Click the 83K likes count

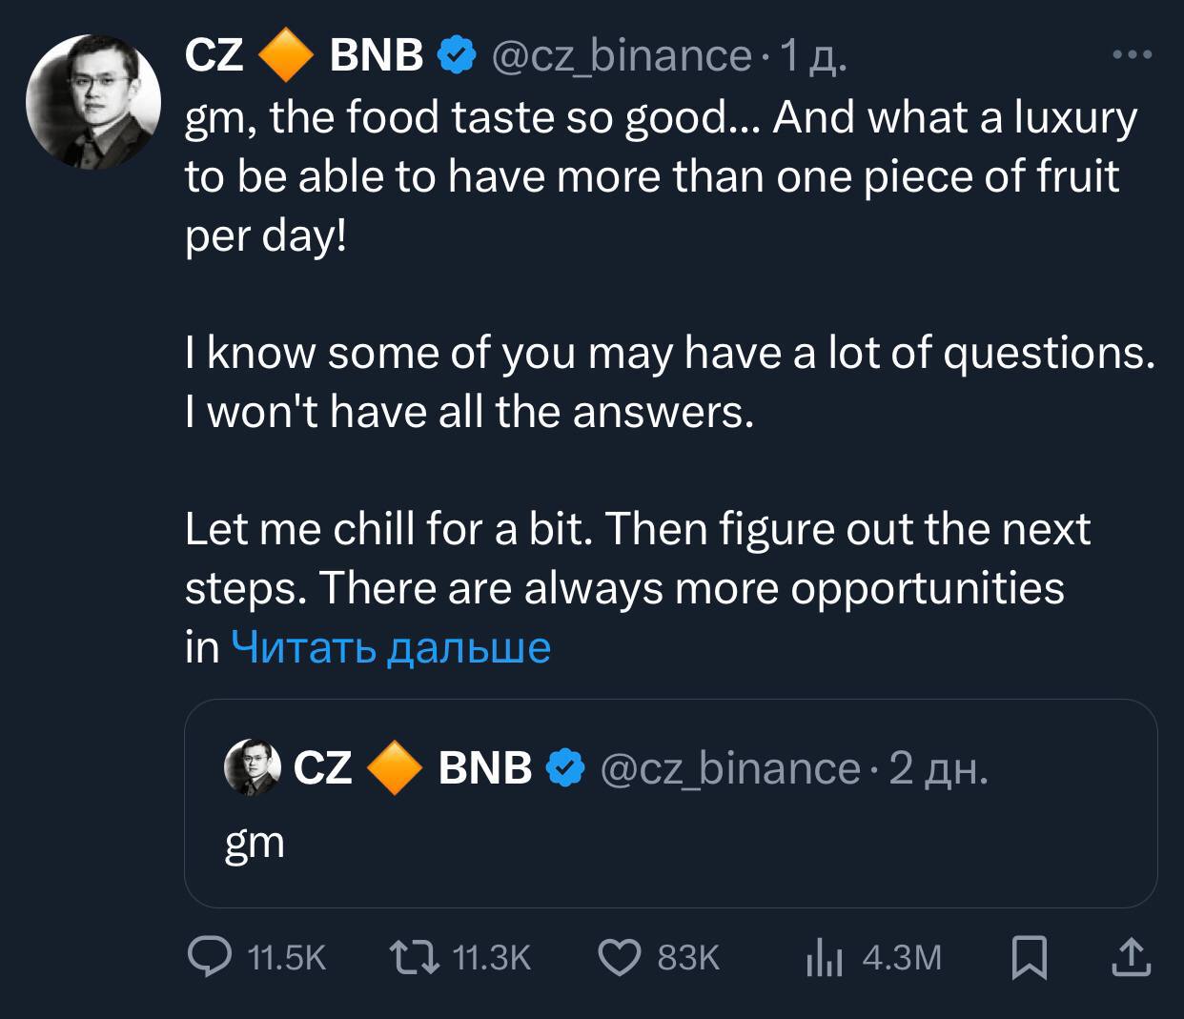688,958
